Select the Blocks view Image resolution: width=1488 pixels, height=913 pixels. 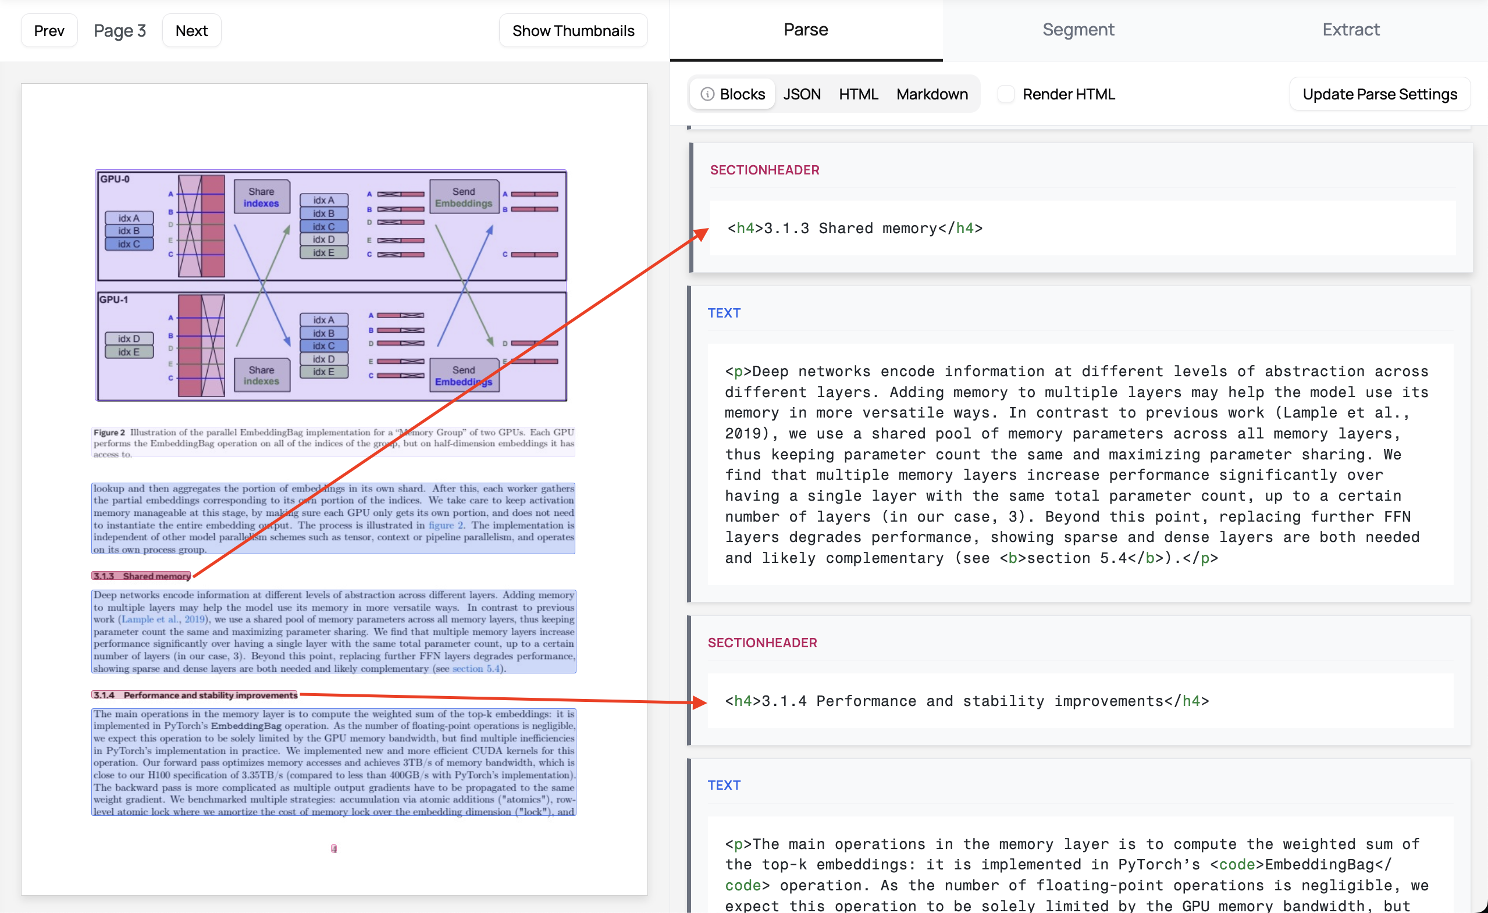pyautogui.click(x=742, y=94)
